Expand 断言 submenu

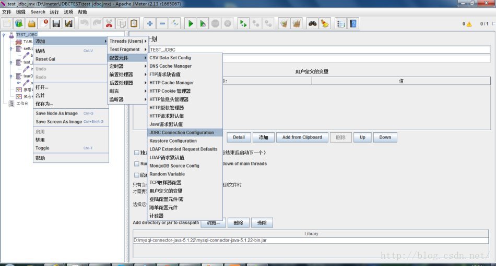pos(128,91)
